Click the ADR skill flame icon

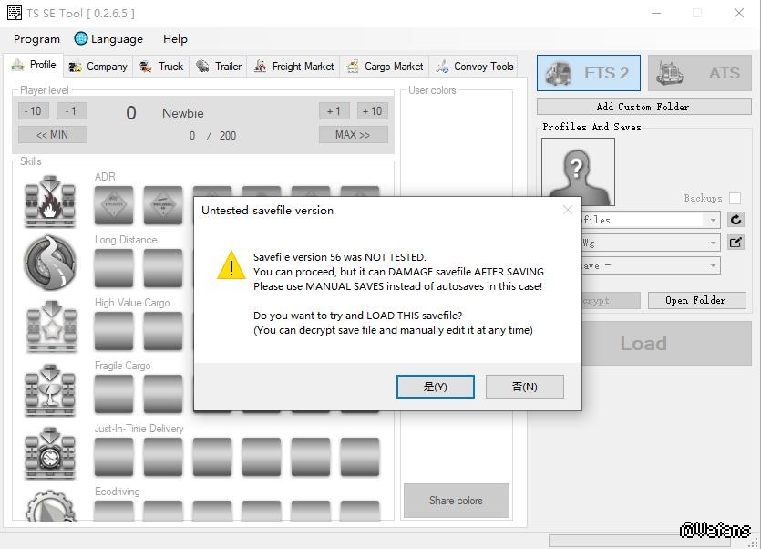pyautogui.click(x=50, y=202)
